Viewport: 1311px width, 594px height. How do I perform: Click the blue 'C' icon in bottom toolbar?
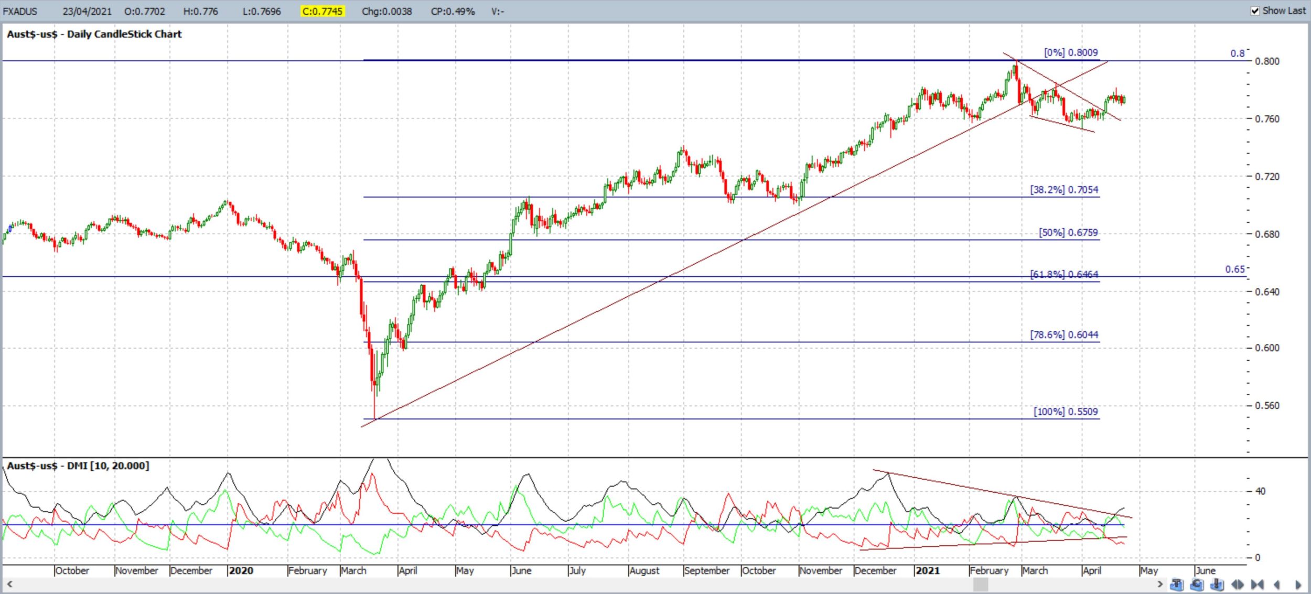1197,584
